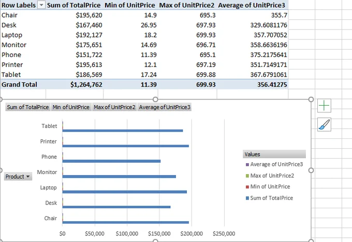Select the Chair blue bar in chart
The width and height of the screenshot is (352, 242).
click(126, 222)
